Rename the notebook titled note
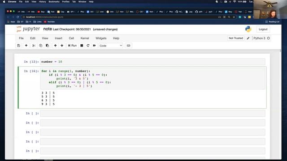The width and height of the screenshot is (287, 161). [48, 29]
